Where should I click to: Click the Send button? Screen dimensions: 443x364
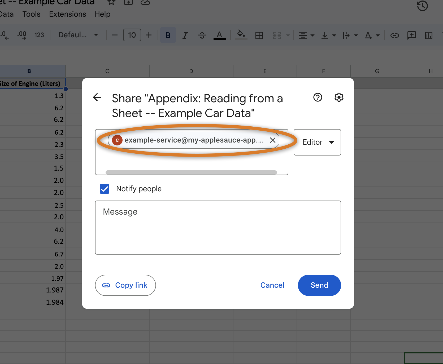(x=319, y=285)
